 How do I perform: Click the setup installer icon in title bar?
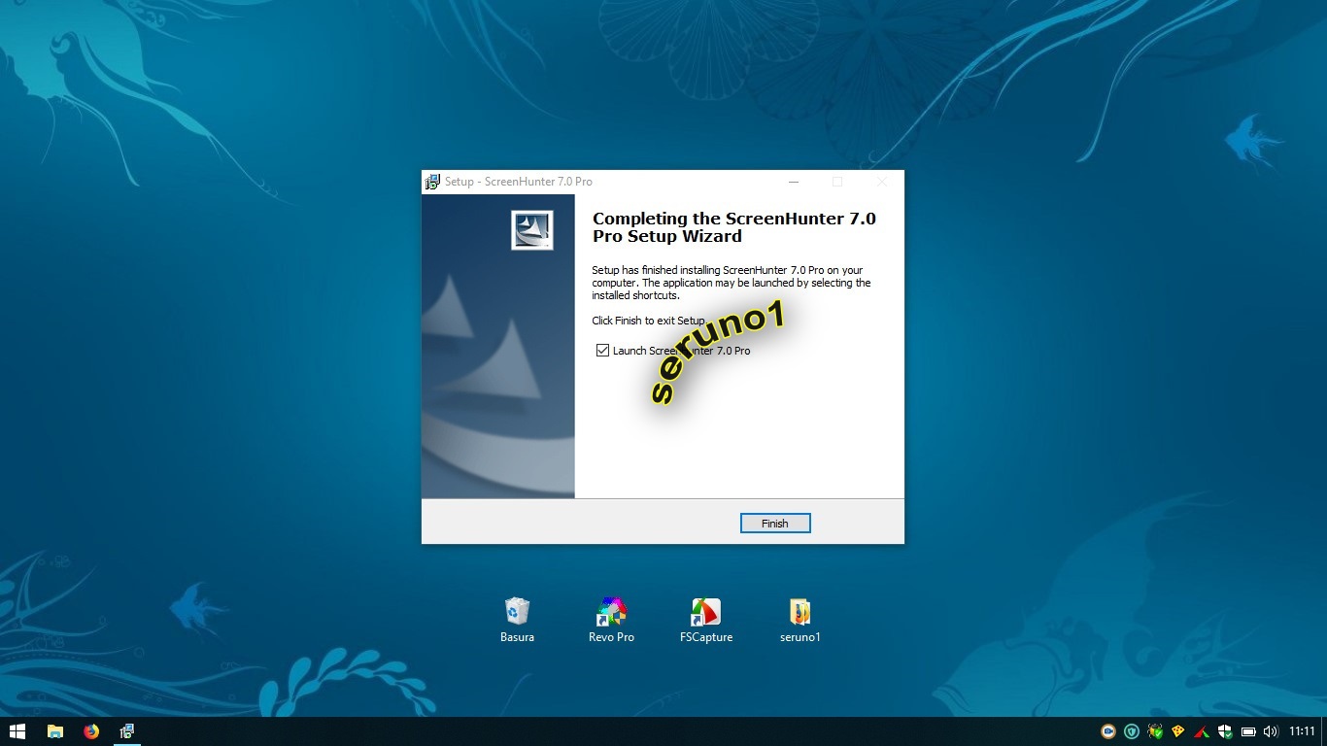[432, 182]
